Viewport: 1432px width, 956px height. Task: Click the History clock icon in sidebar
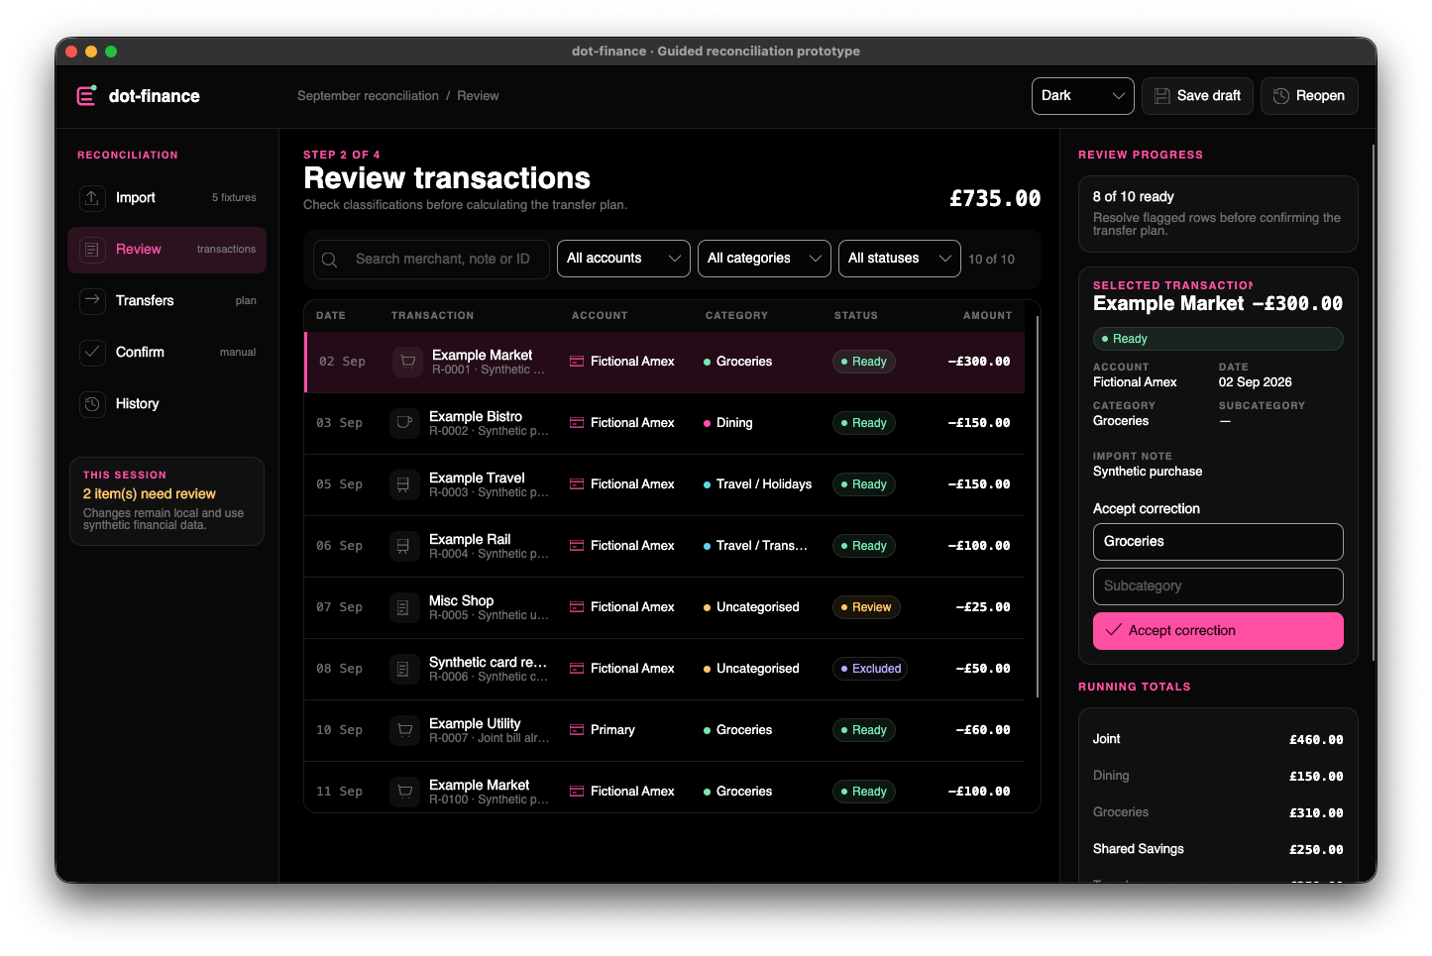coord(92,403)
